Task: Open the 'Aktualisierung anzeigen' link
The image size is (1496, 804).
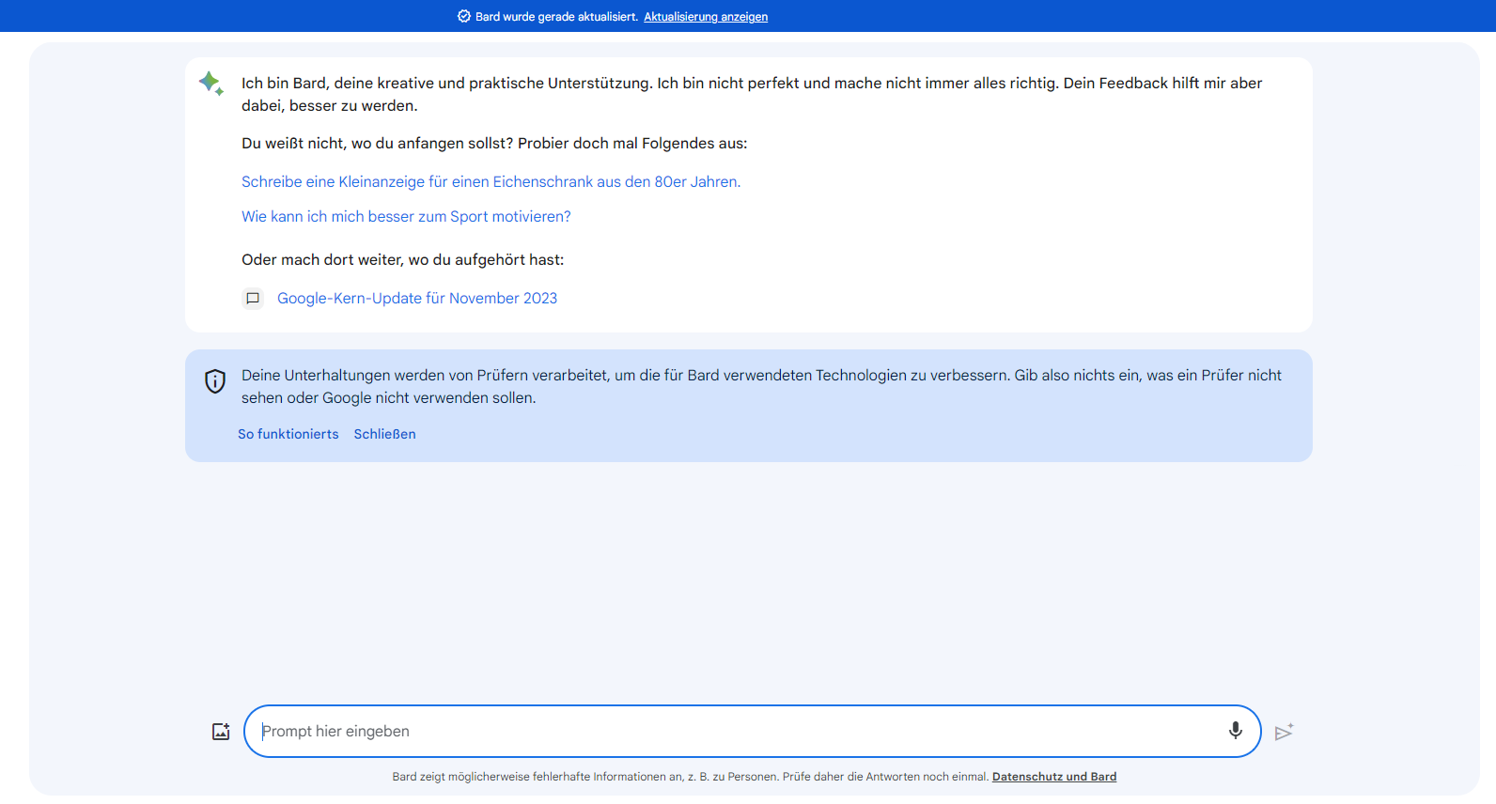Action: [x=706, y=17]
